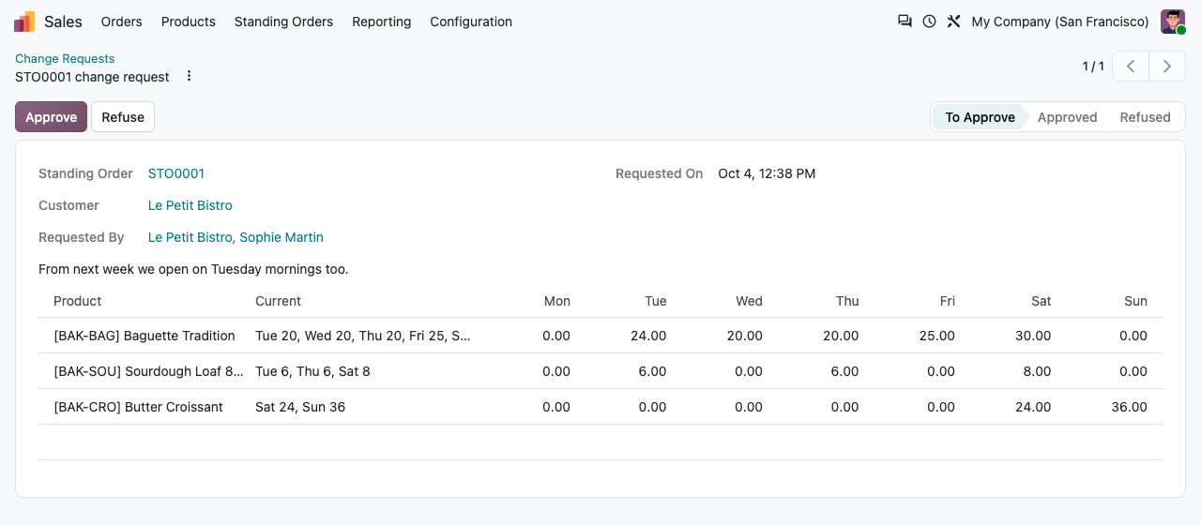The height and width of the screenshot is (525, 1201).
Task: Click the Requested On date value
Action: 767,173
